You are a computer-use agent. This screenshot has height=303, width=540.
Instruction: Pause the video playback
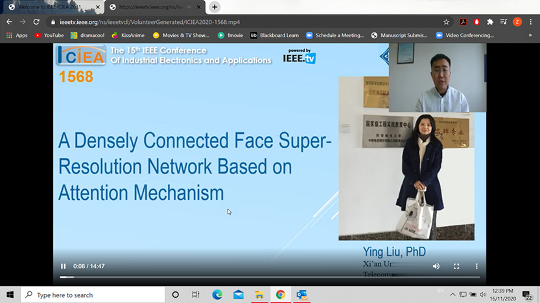click(x=63, y=266)
